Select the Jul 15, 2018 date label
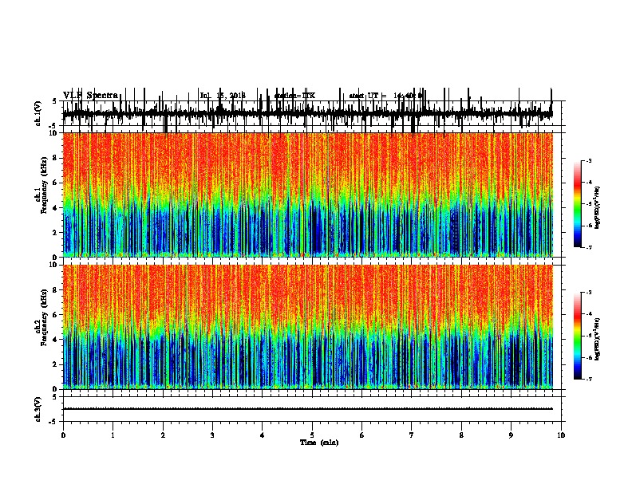Screen dimensions: 632x488 [223, 96]
